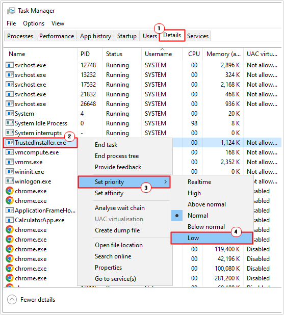This screenshot has width=284, height=315.
Task: Open the Options menu
Action: click(x=34, y=23)
